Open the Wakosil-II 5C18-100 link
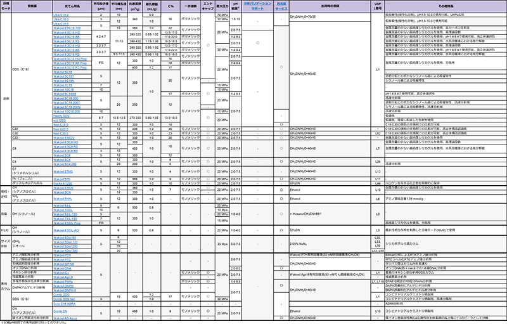 [67, 28]
